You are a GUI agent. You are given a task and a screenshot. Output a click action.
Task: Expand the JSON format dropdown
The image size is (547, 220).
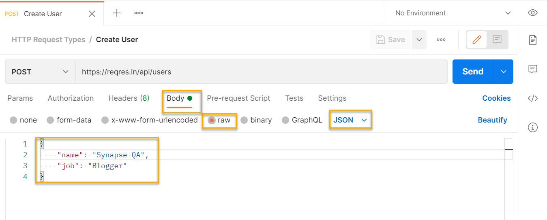[x=350, y=120]
